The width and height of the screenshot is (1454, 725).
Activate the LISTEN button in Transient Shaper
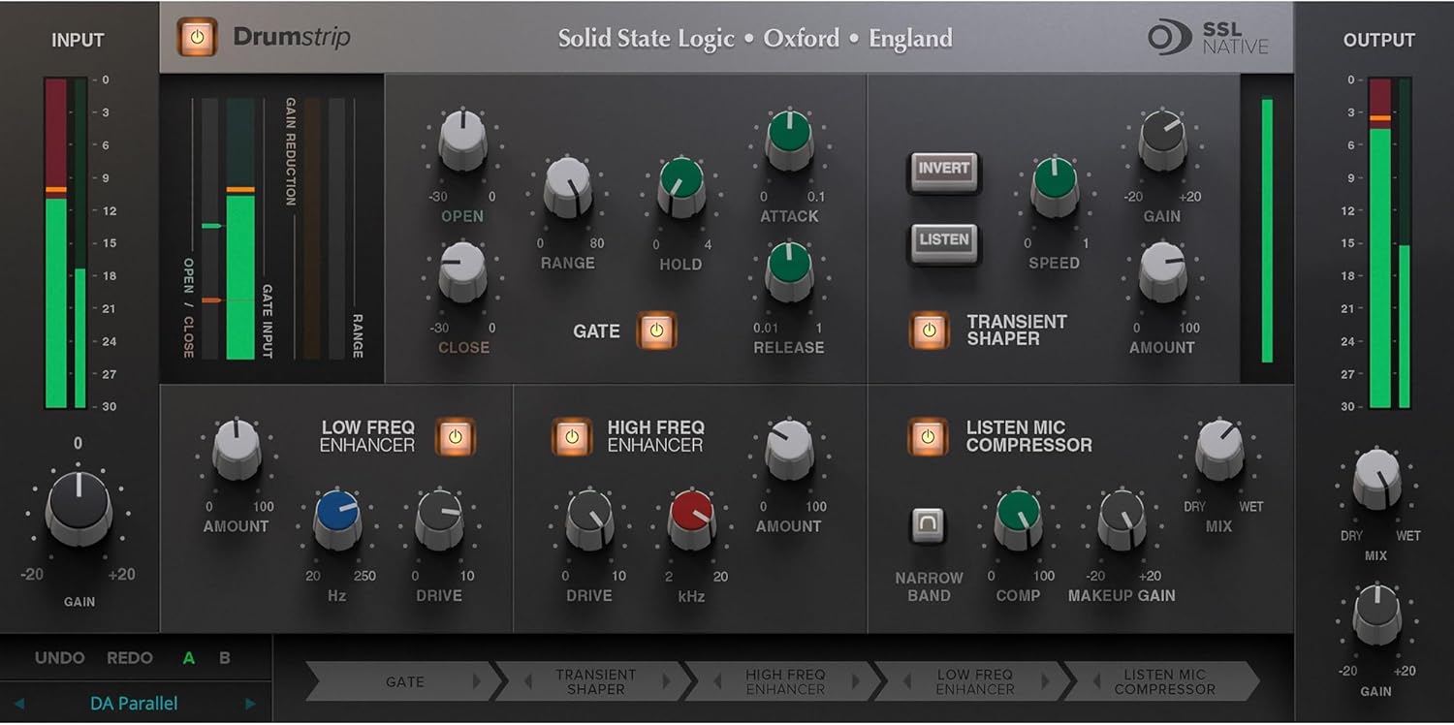pyautogui.click(x=942, y=241)
